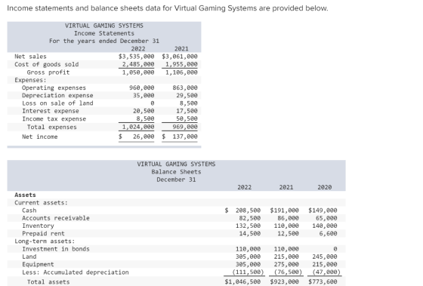Select the 2020 equipment value 215,000
This screenshot has height=286, width=423.
(x=325, y=264)
